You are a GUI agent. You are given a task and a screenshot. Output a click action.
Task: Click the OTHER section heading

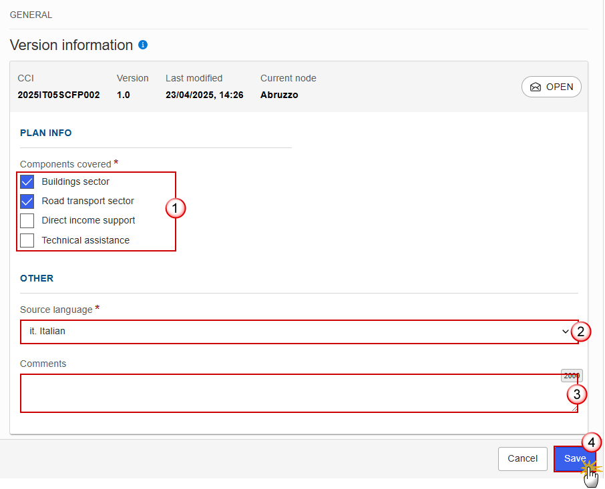click(37, 278)
